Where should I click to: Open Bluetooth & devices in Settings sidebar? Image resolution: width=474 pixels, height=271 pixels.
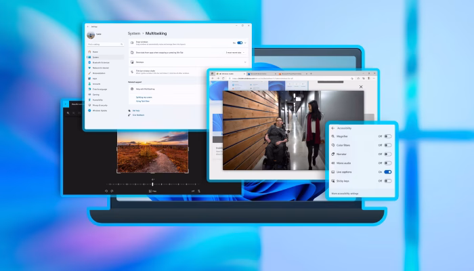coord(99,62)
